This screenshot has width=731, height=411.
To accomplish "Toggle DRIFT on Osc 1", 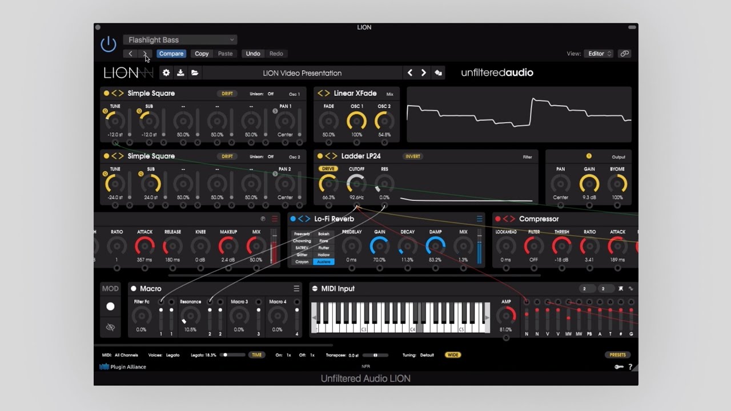I will pos(227,94).
